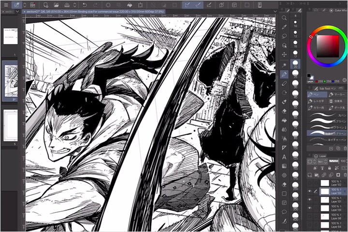Click New raster layer icon

pyautogui.click(x=310, y=175)
